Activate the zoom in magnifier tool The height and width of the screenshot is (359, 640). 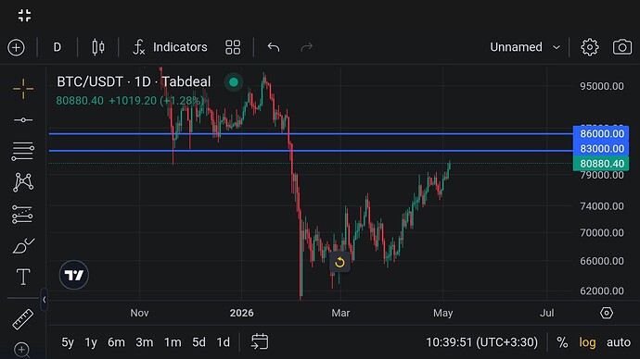(21, 350)
